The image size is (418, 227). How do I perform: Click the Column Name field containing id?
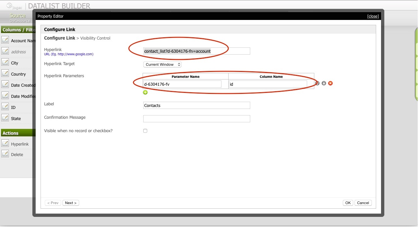point(268,84)
